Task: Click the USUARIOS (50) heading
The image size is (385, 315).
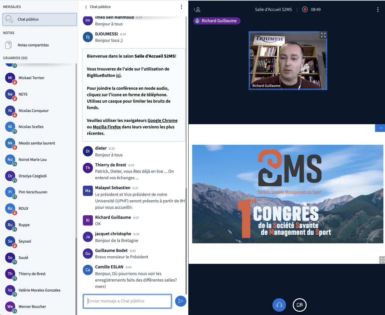Action: [x=15, y=58]
